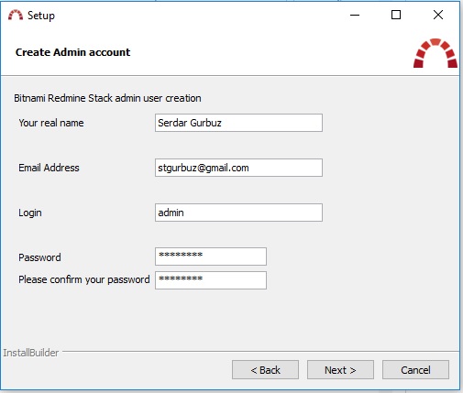Click the Your real name label
The height and width of the screenshot is (393, 463).
(51, 123)
